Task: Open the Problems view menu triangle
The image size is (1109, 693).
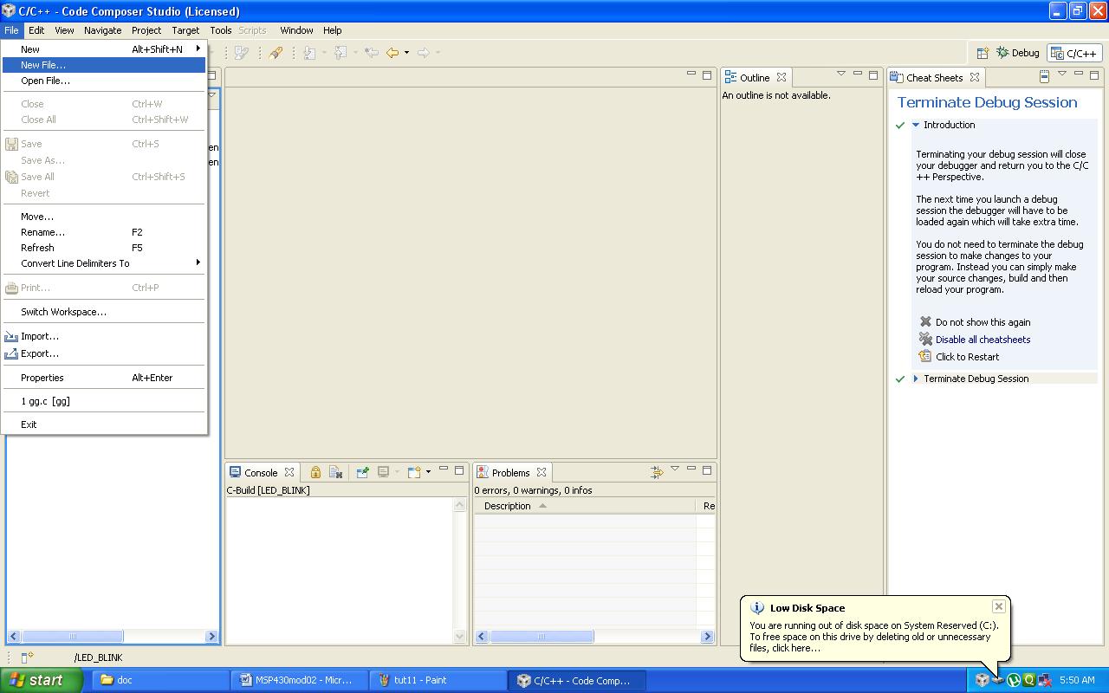Action: click(674, 469)
